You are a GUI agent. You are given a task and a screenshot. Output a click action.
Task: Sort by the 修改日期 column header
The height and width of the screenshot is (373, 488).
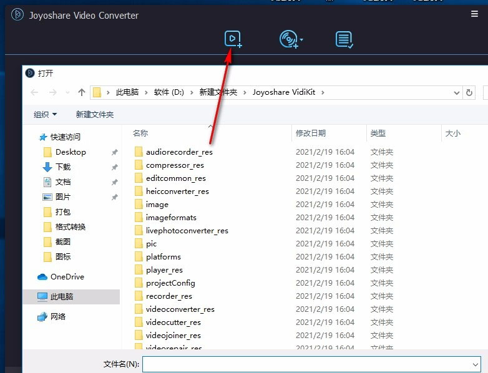pyautogui.click(x=311, y=133)
